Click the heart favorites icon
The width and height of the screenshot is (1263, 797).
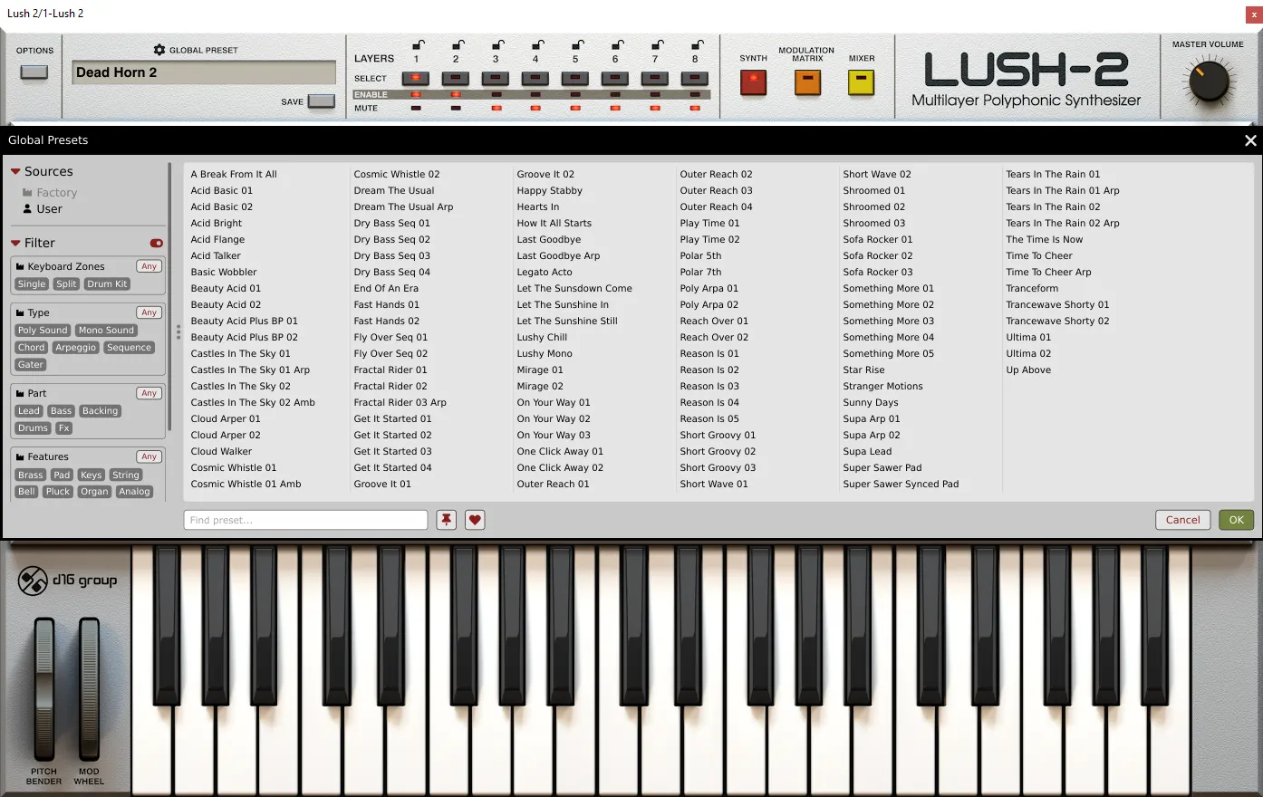[x=475, y=520]
